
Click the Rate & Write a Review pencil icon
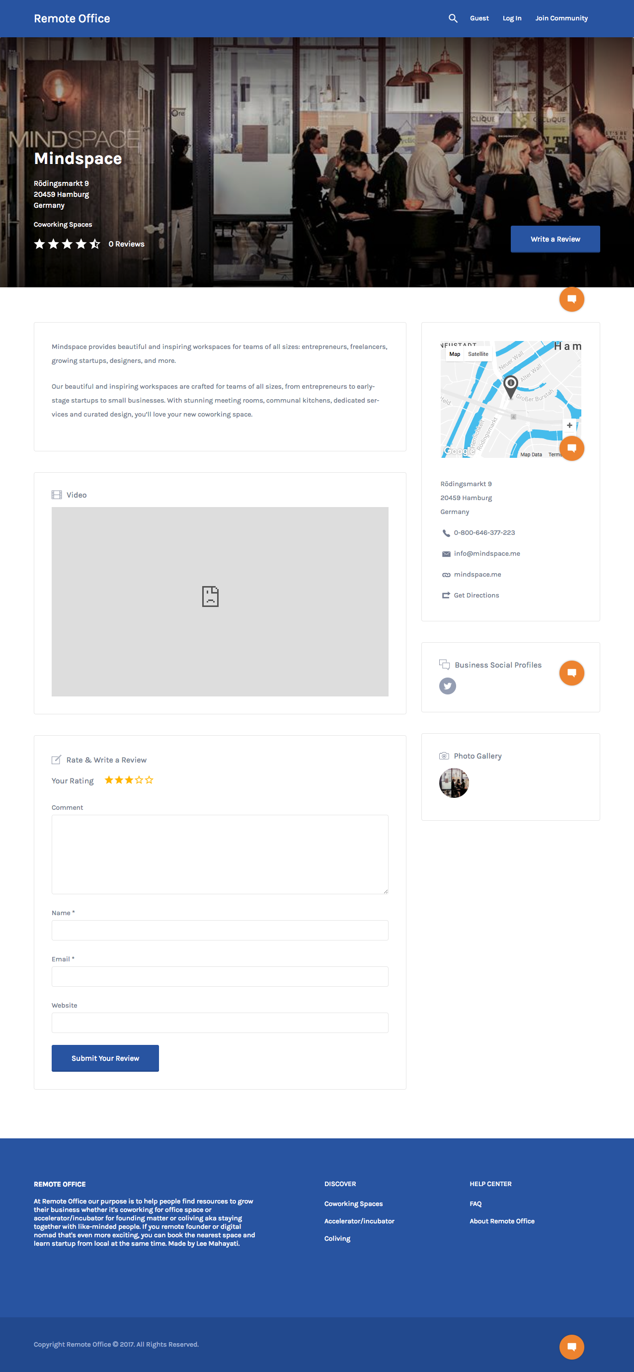[x=57, y=760]
